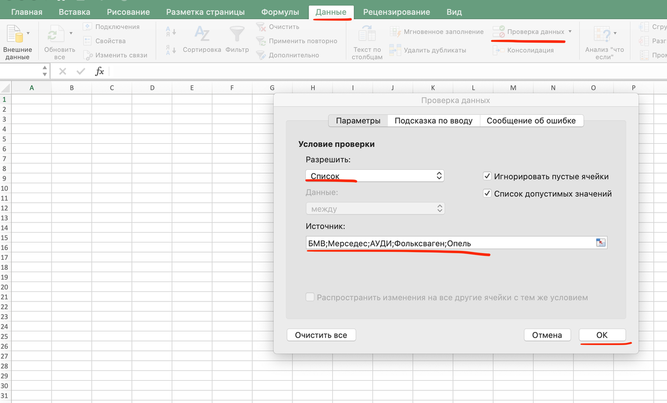667x403 pixels.
Task: Select row 20 header
Action: click(4, 287)
